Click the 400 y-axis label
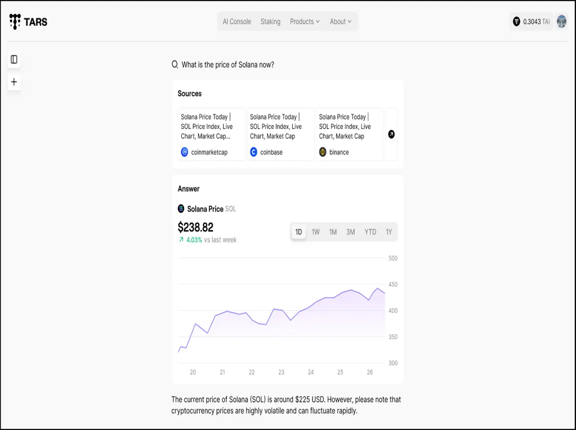Screen dimensions: 576x430 [x=393, y=310]
